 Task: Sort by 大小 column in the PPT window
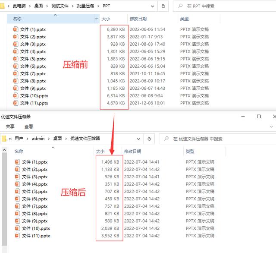click(106, 19)
